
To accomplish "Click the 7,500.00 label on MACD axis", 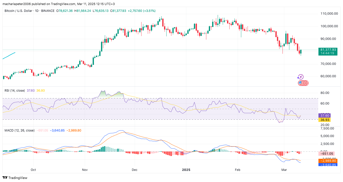I will [x=327, y=128].
